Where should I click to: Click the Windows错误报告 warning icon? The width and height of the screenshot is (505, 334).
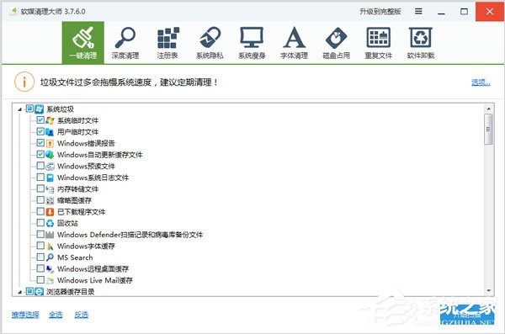point(50,143)
